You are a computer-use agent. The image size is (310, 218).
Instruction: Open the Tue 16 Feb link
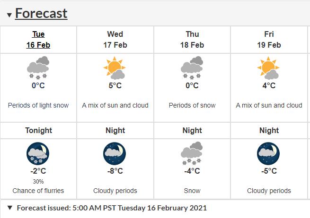click(38, 40)
